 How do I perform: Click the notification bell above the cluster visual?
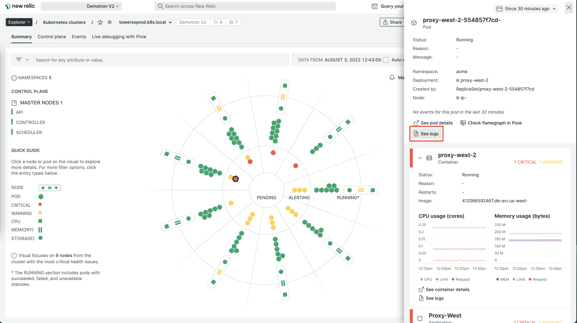pyautogui.click(x=392, y=77)
